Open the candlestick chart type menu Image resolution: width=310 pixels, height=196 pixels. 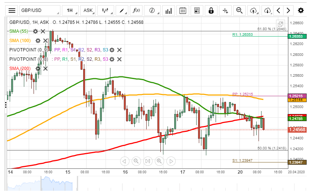106,10
